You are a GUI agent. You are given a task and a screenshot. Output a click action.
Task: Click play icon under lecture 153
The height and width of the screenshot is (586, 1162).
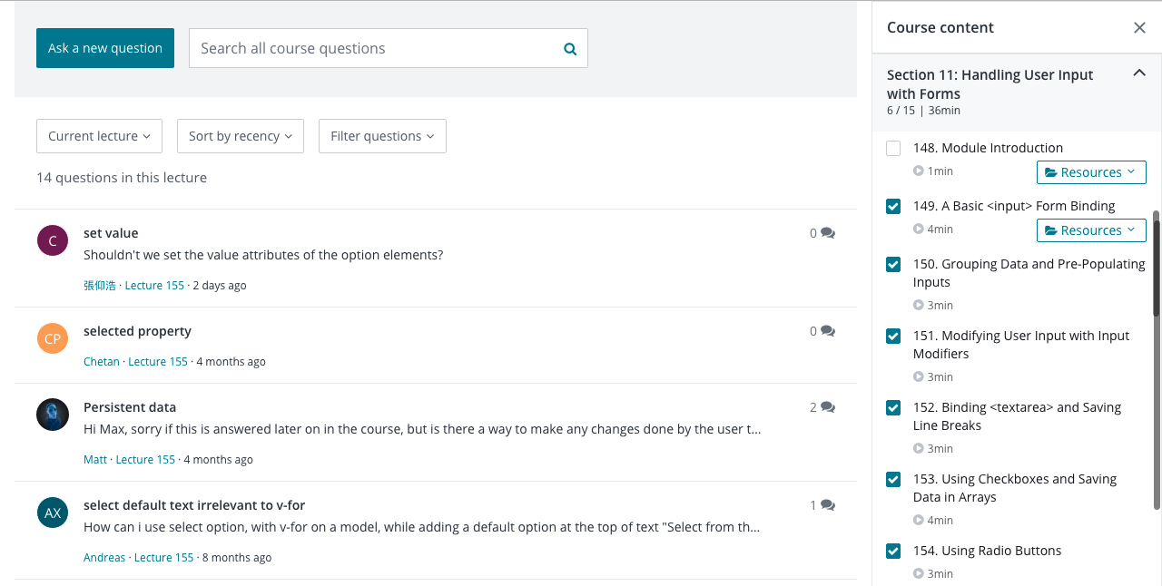(x=919, y=520)
